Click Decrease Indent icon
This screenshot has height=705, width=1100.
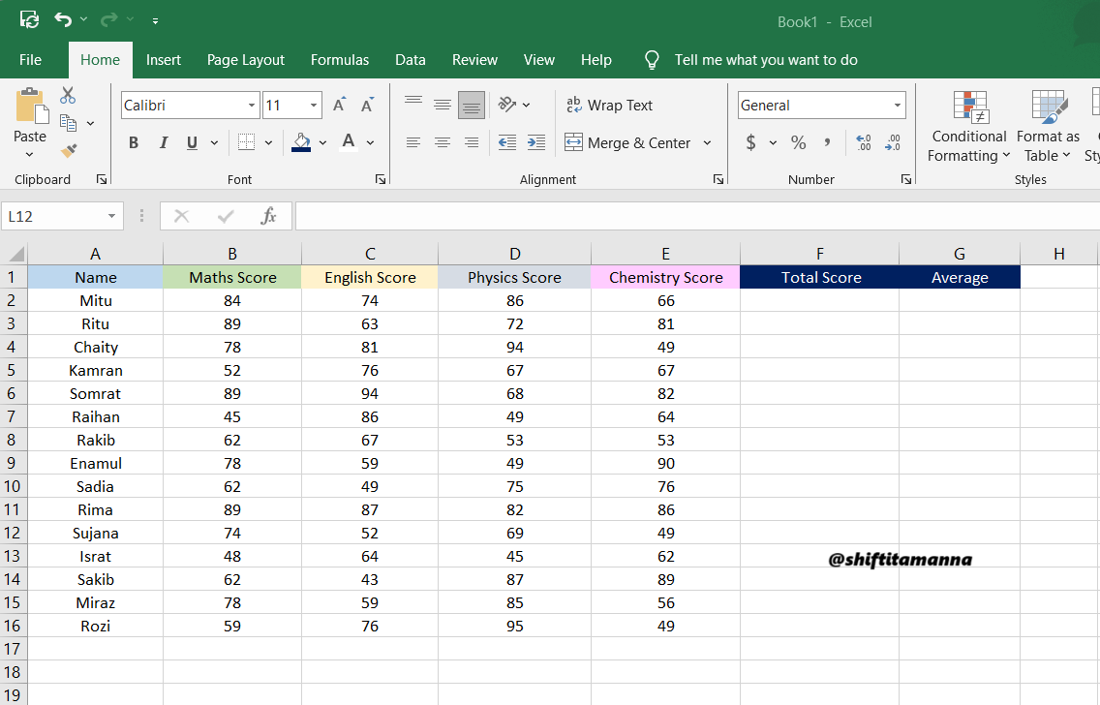point(507,143)
